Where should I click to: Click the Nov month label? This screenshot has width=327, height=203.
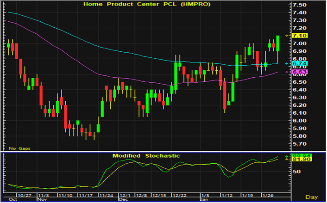click(x=42, y=200)
